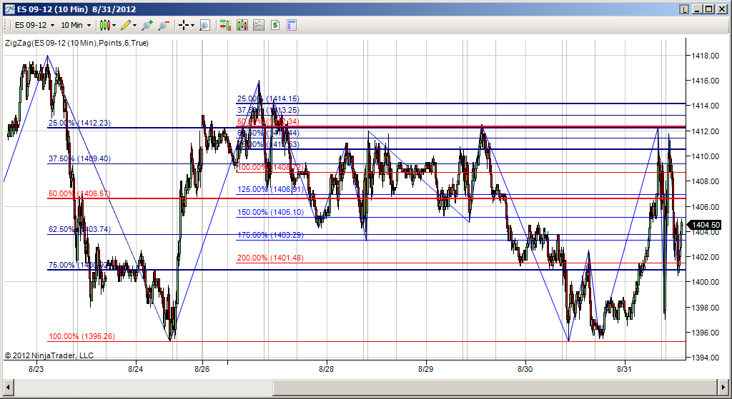Open the strategies dollar sign icon
Screen dimensions: 732x399
pos(275,25)
